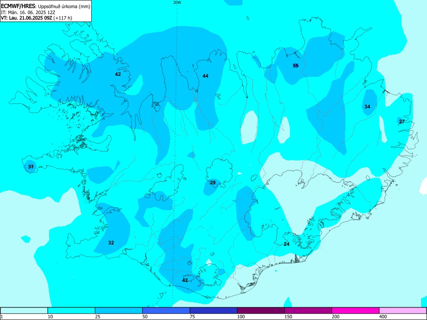Click the VT valid time line
Screen dimensions: 427x320
tap(36, 18)
